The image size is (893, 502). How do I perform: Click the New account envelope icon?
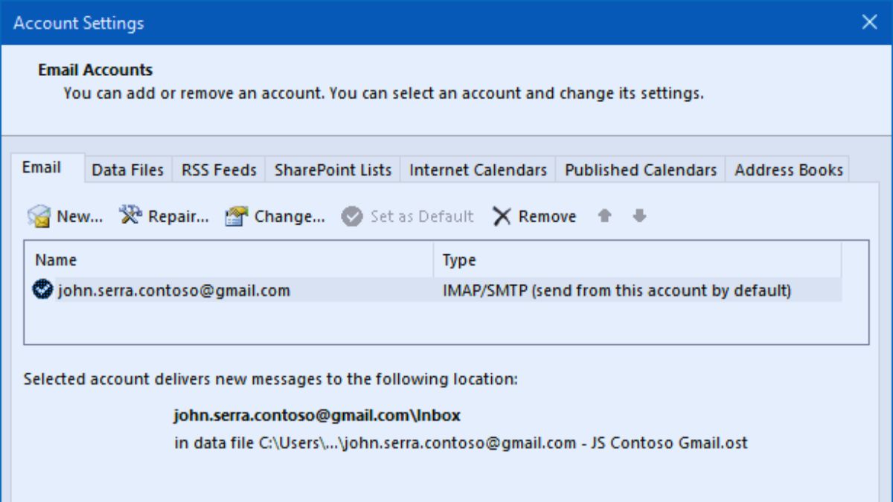[x=39, y=216]
